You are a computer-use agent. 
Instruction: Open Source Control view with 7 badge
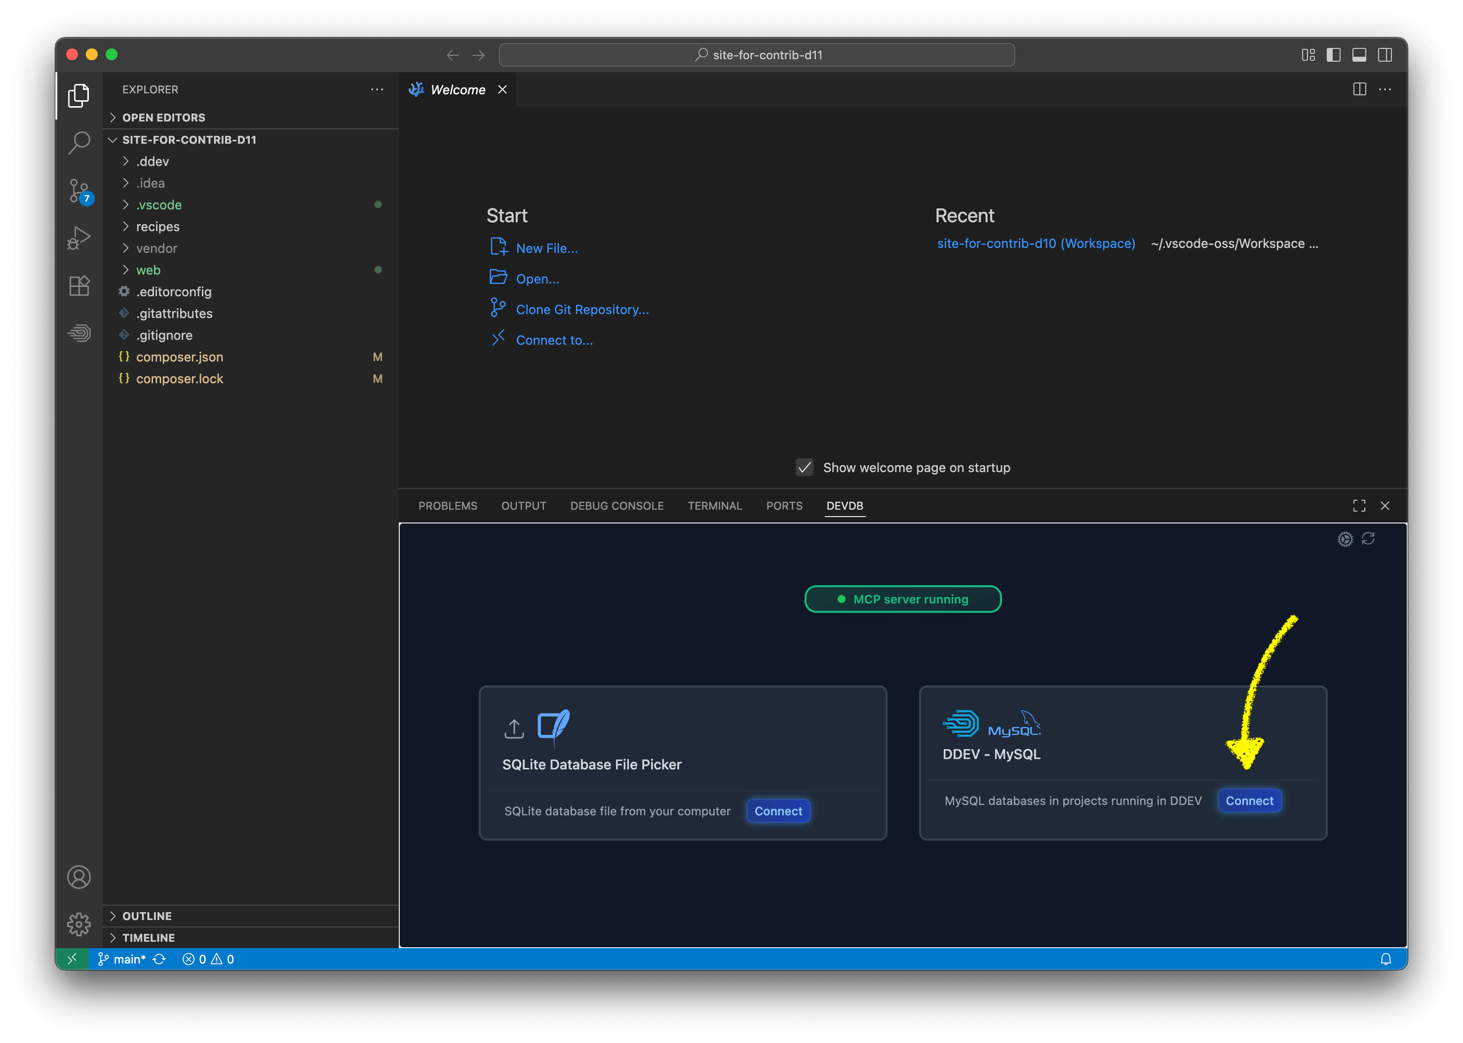[x=79, y=191]
